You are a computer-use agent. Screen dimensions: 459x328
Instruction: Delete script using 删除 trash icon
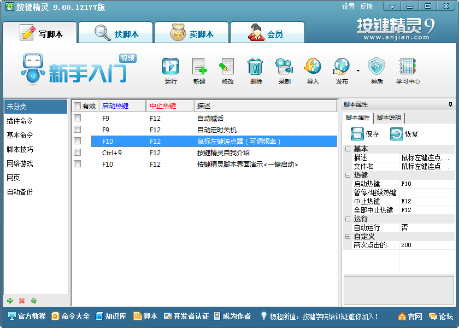[256, 71]
